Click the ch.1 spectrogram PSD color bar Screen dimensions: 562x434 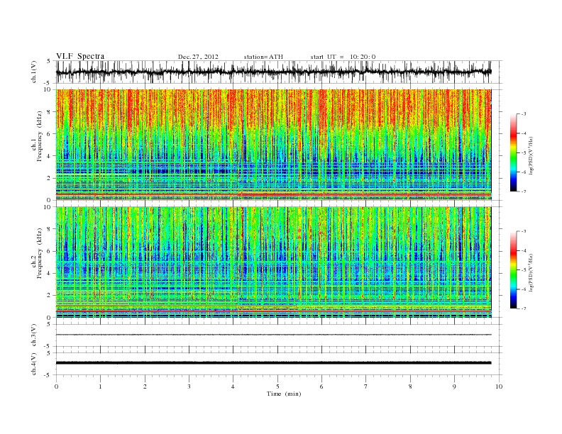(x=513, y=152)
